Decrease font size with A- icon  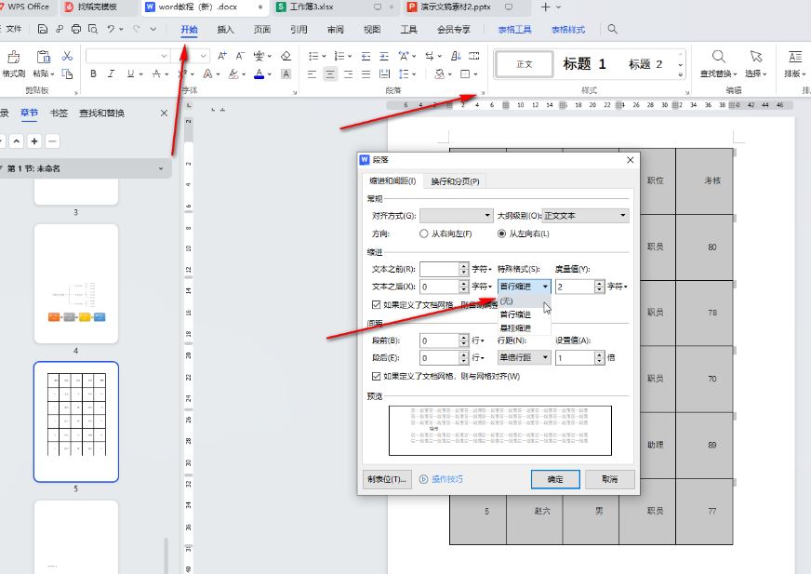240,56
